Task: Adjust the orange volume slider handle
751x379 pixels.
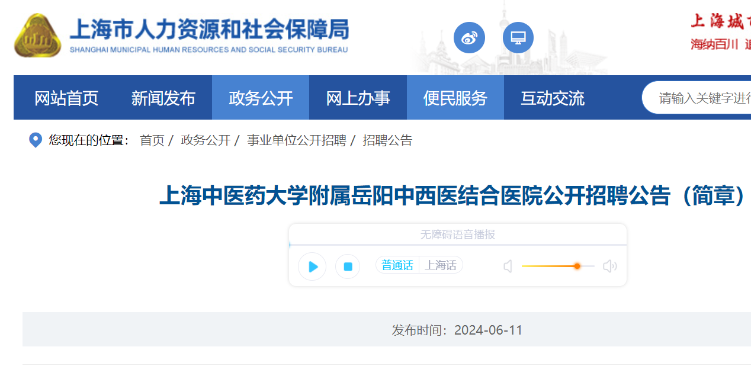Action: (x=577, y=266)
